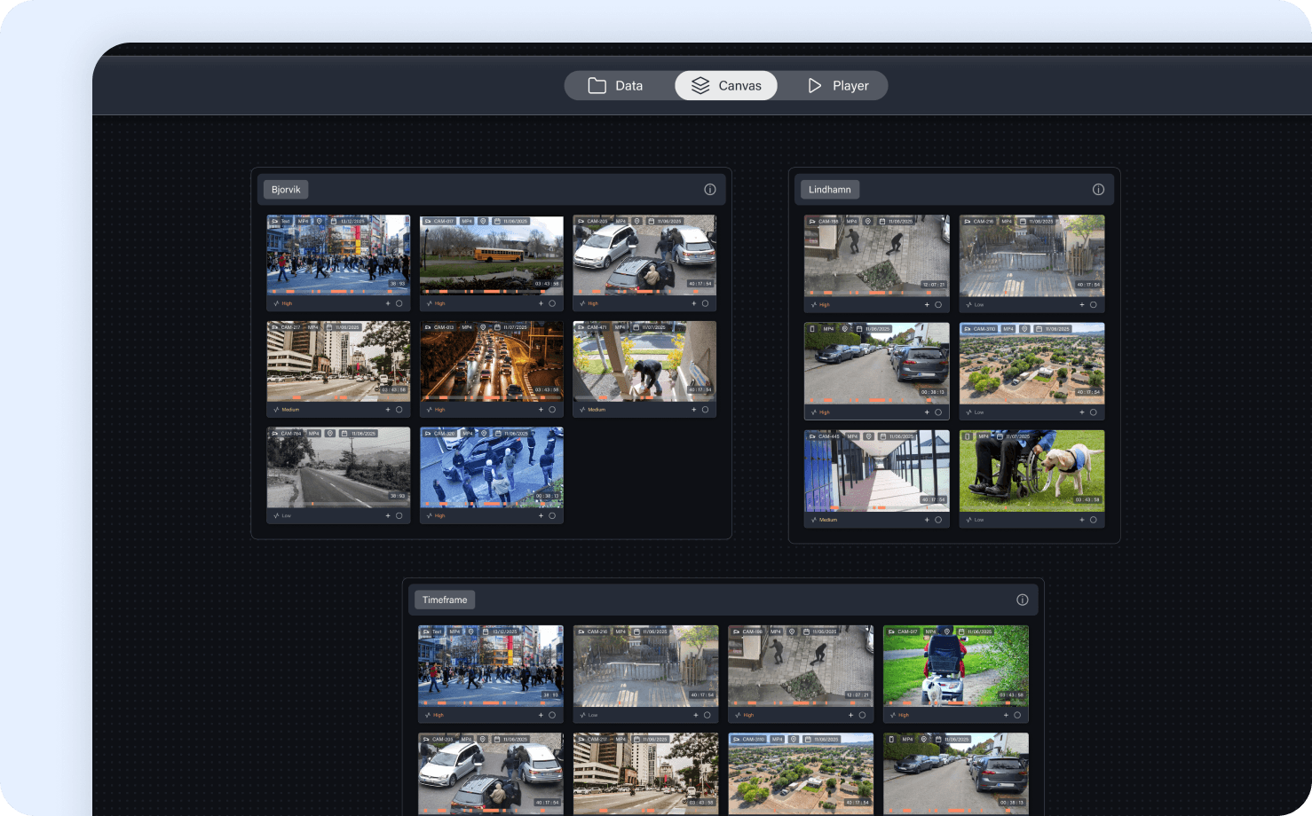Add Bjorvik CAM-017 school bus clip with plus
1312x816 pixels.
(x=541, y=303)
